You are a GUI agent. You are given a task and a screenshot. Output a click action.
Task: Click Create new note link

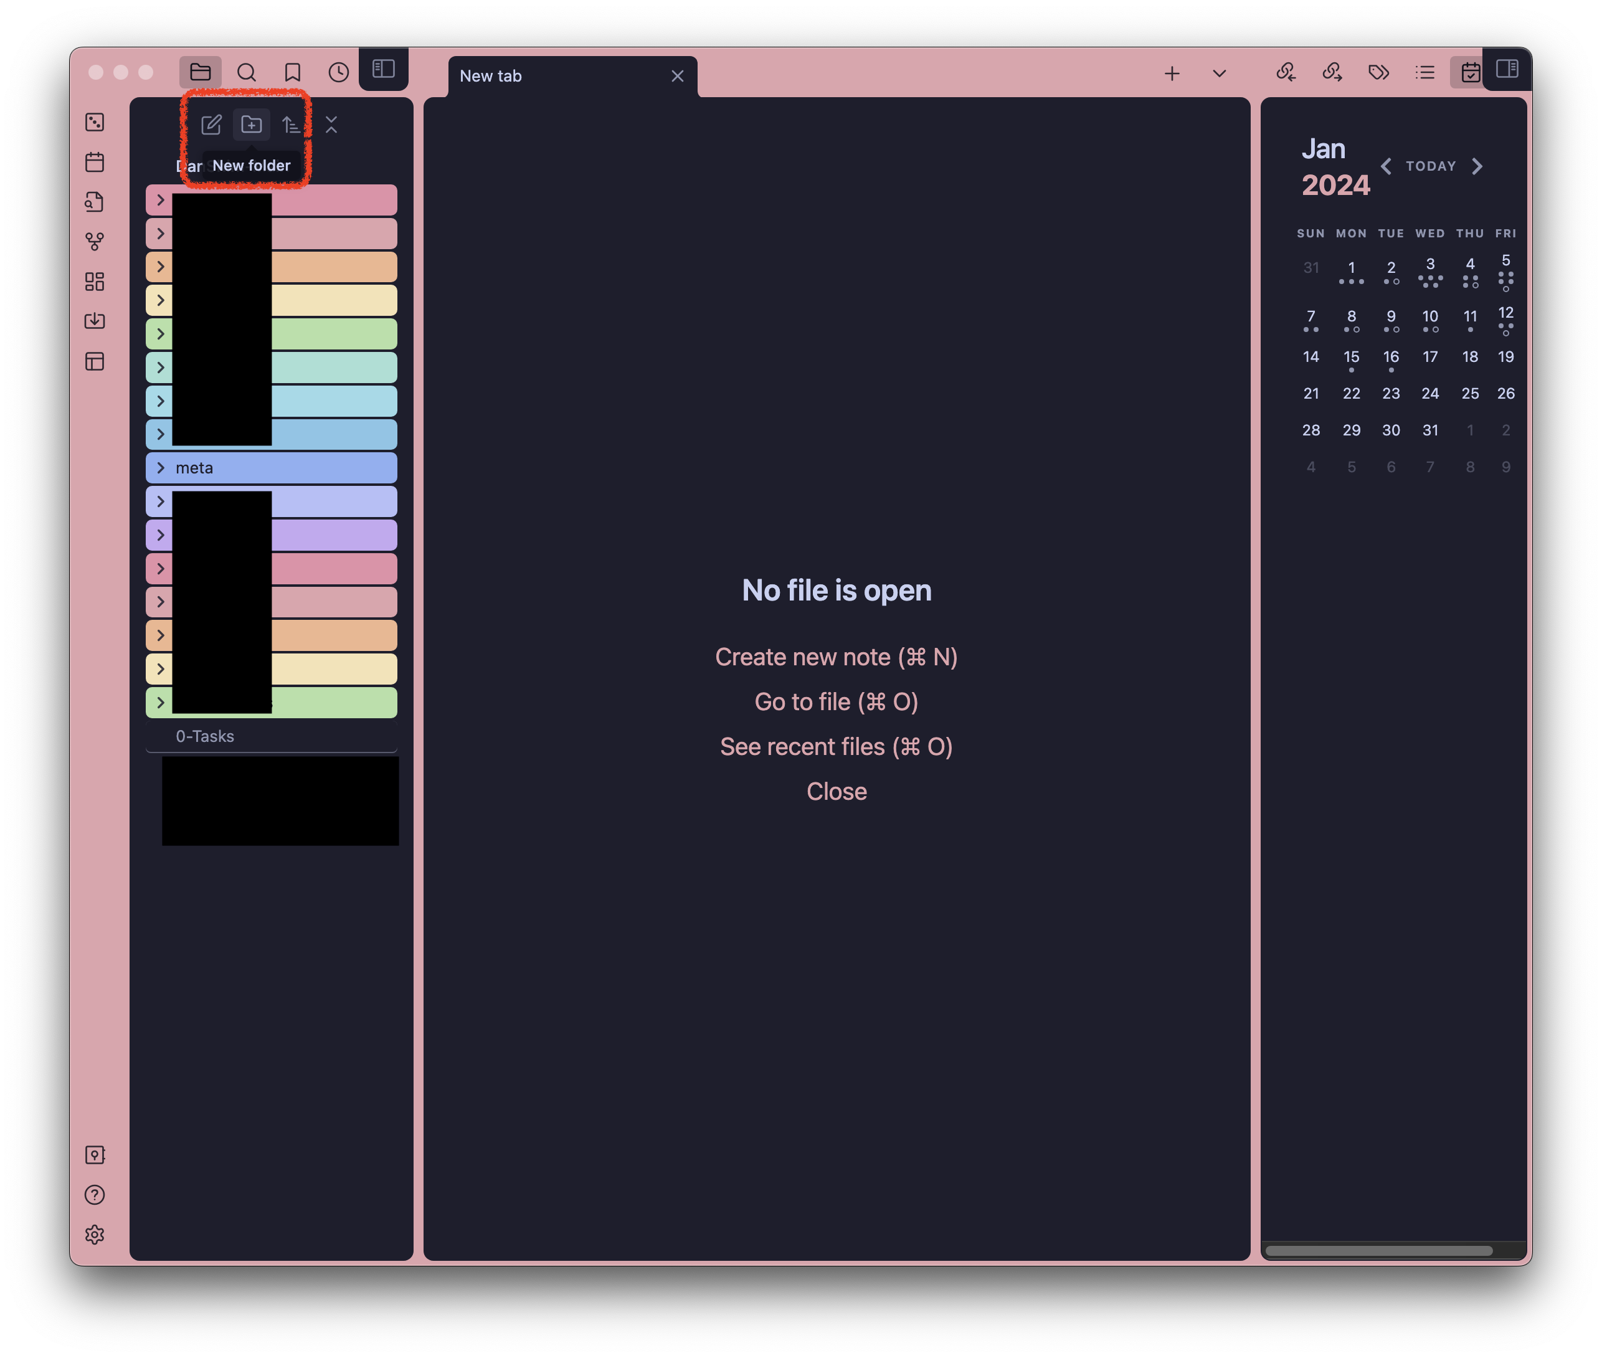click(836, 657)
